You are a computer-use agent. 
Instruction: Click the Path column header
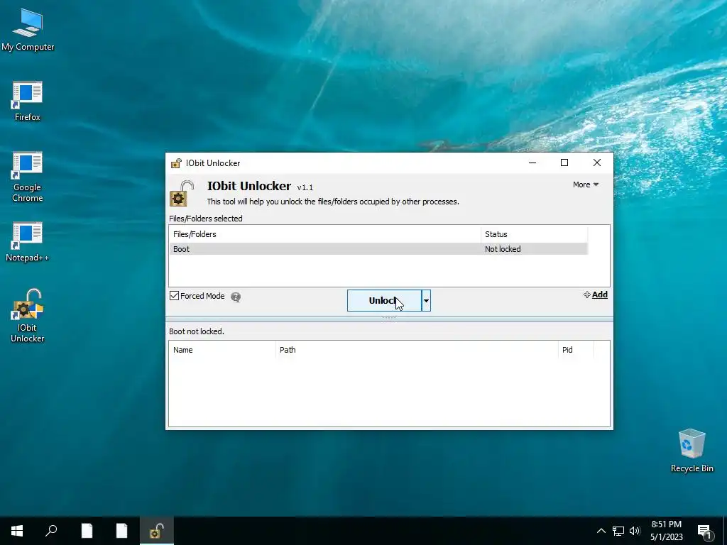tap(417, 350)
